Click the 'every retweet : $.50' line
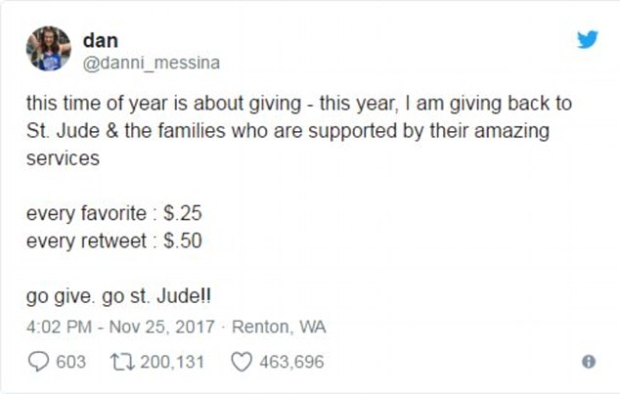 click(x=113, y=241)
